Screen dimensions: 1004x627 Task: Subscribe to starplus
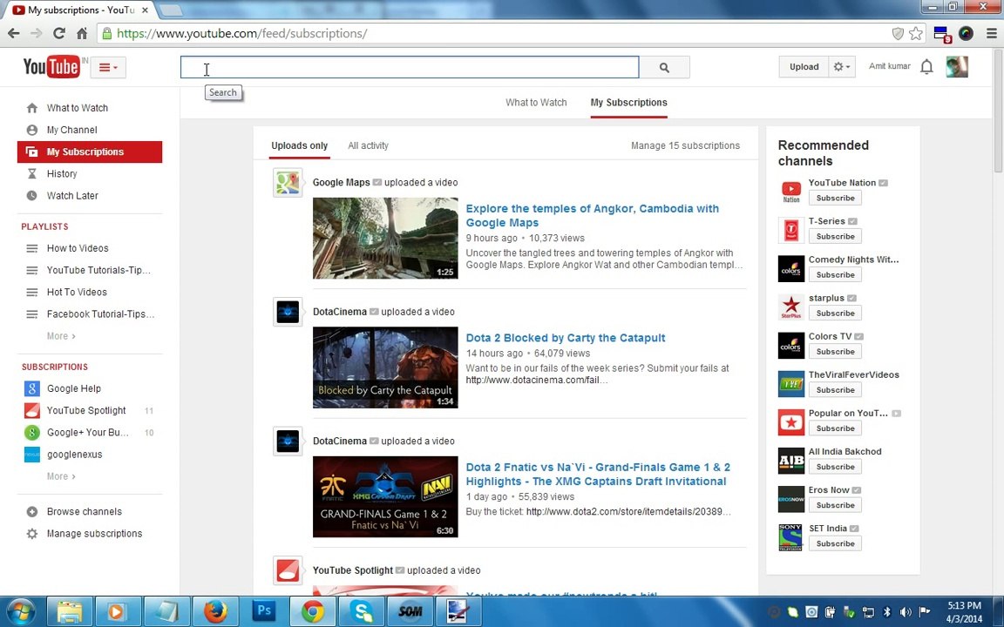pyautogui.click(x=835, y=313)
